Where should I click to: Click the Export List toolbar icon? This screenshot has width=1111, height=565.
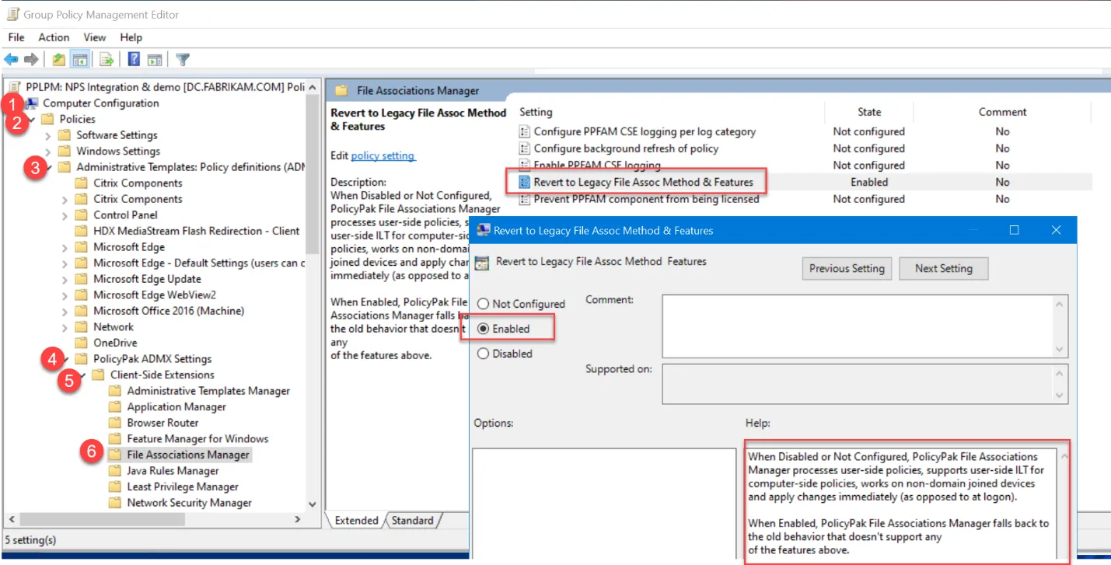point(107,59)
